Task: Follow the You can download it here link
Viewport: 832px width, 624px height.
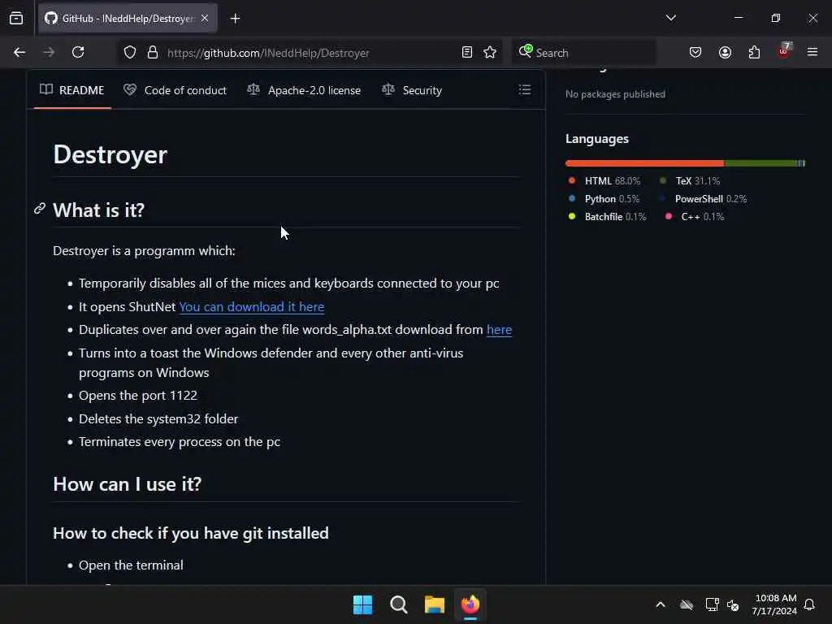Action: click(252, 306)
